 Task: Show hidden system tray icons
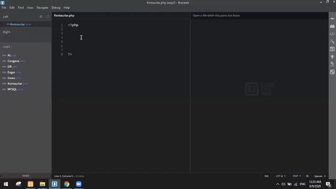[x=278, y=184]
